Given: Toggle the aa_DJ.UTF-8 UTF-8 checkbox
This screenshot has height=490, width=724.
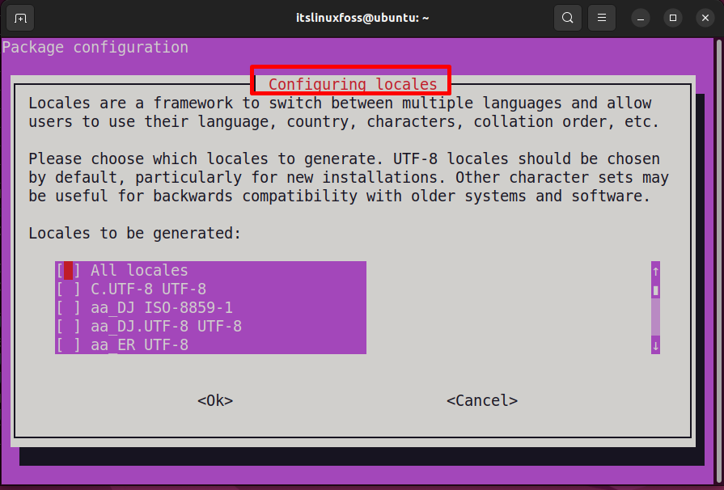Looking at the screenshot, I should 68,327.
